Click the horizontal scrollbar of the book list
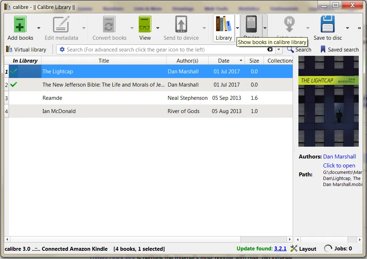Image resolution: width=367 pixels, height=259 pixels. [148, 239]
